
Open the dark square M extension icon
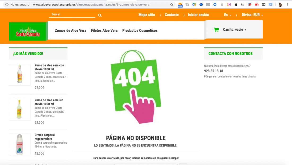coord(264,5)
